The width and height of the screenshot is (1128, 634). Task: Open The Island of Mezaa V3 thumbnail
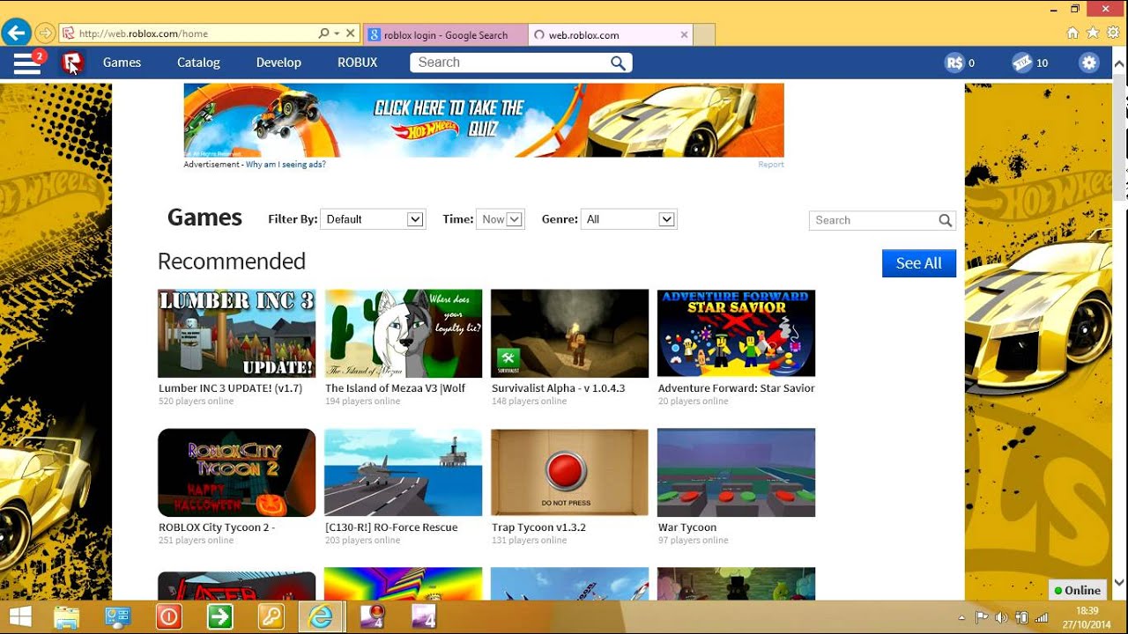coord(404,334)
